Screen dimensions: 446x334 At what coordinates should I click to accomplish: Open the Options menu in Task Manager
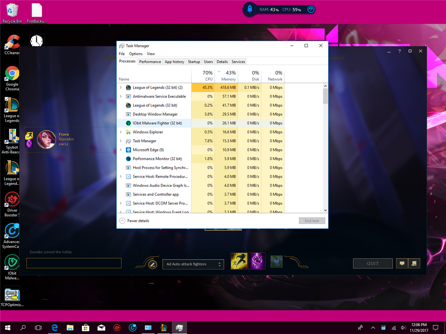(136, 53)
